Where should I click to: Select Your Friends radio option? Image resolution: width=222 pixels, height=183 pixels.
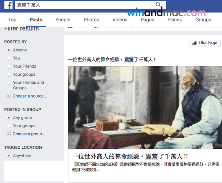[x=9, y=66]
